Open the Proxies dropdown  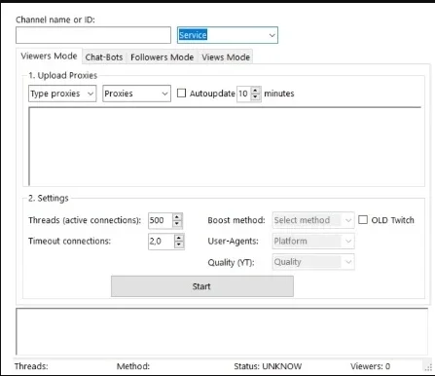136,94
